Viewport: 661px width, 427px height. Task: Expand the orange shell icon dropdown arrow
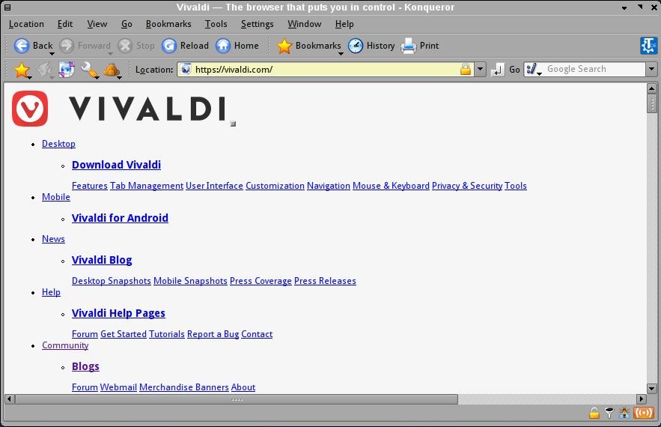pos(119,77)
